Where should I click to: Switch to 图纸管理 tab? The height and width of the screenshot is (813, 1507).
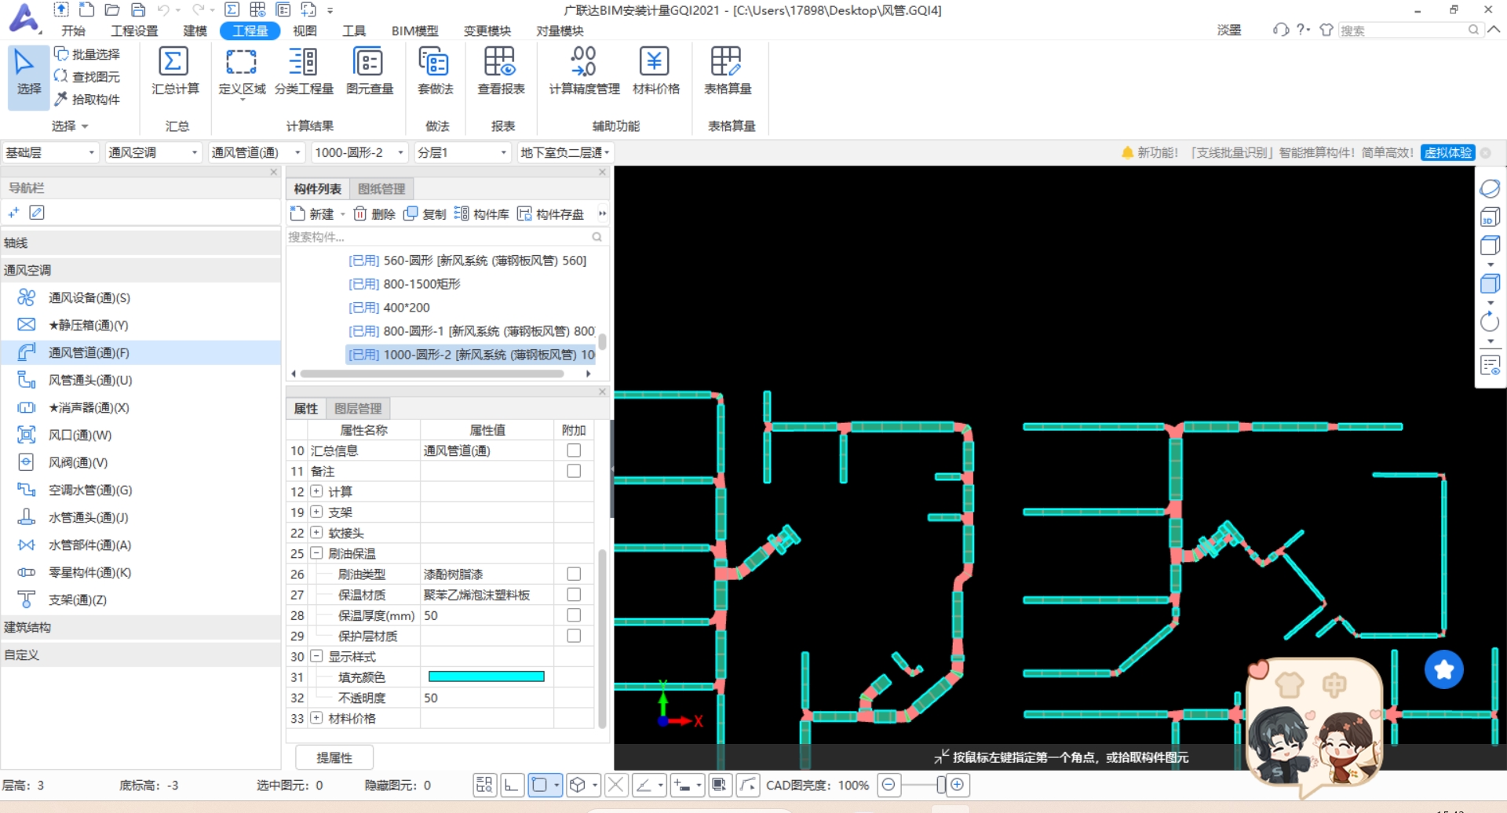coord(381,188)
